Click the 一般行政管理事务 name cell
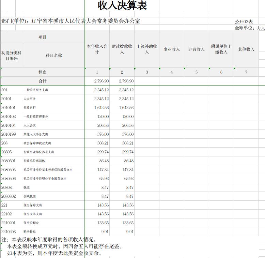265x258 pixels. tap(54, 117)
